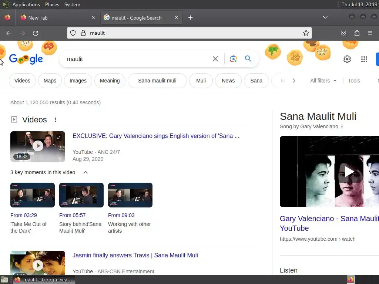Open the Places menu

pos(52,4)
